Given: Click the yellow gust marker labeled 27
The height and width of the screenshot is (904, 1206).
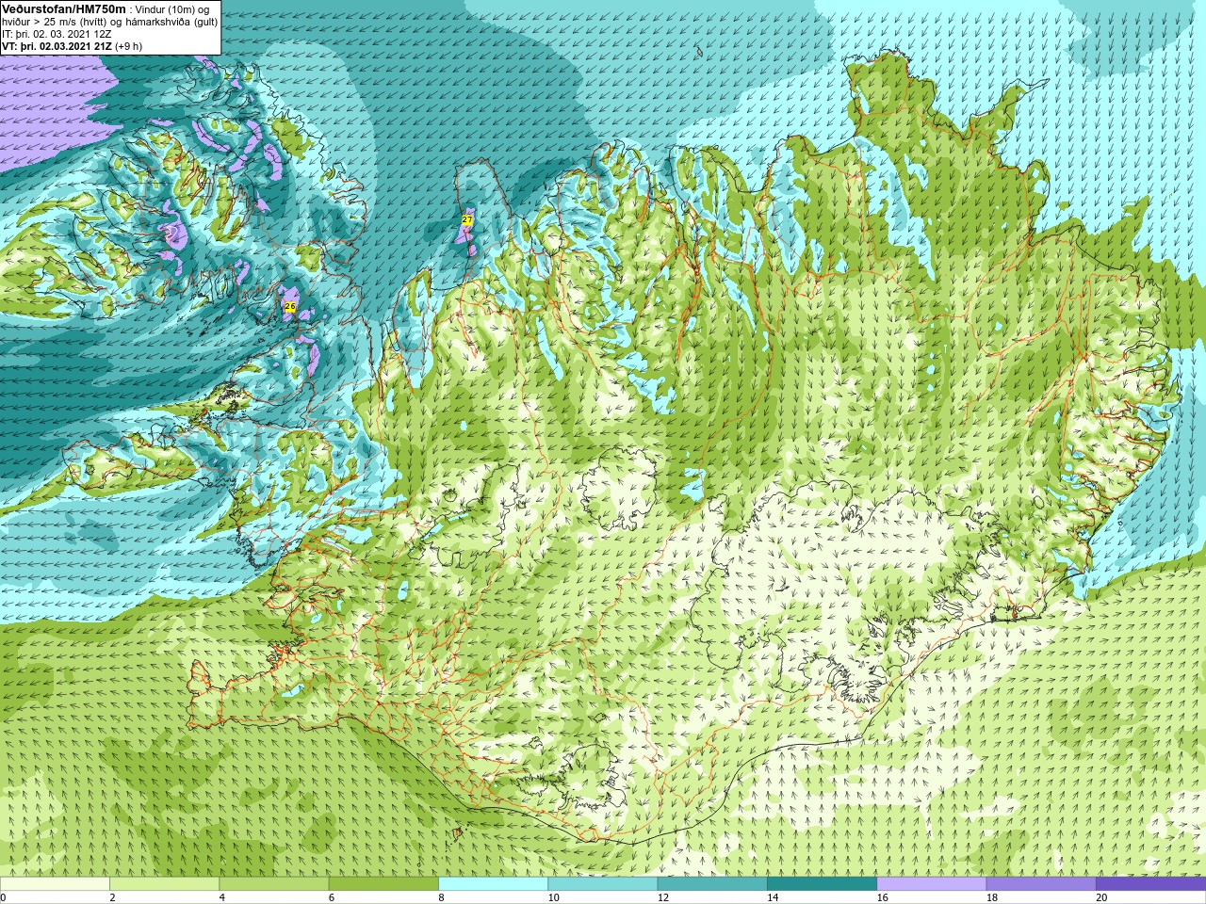Looking at the screenshot, I should click(466, 219).
